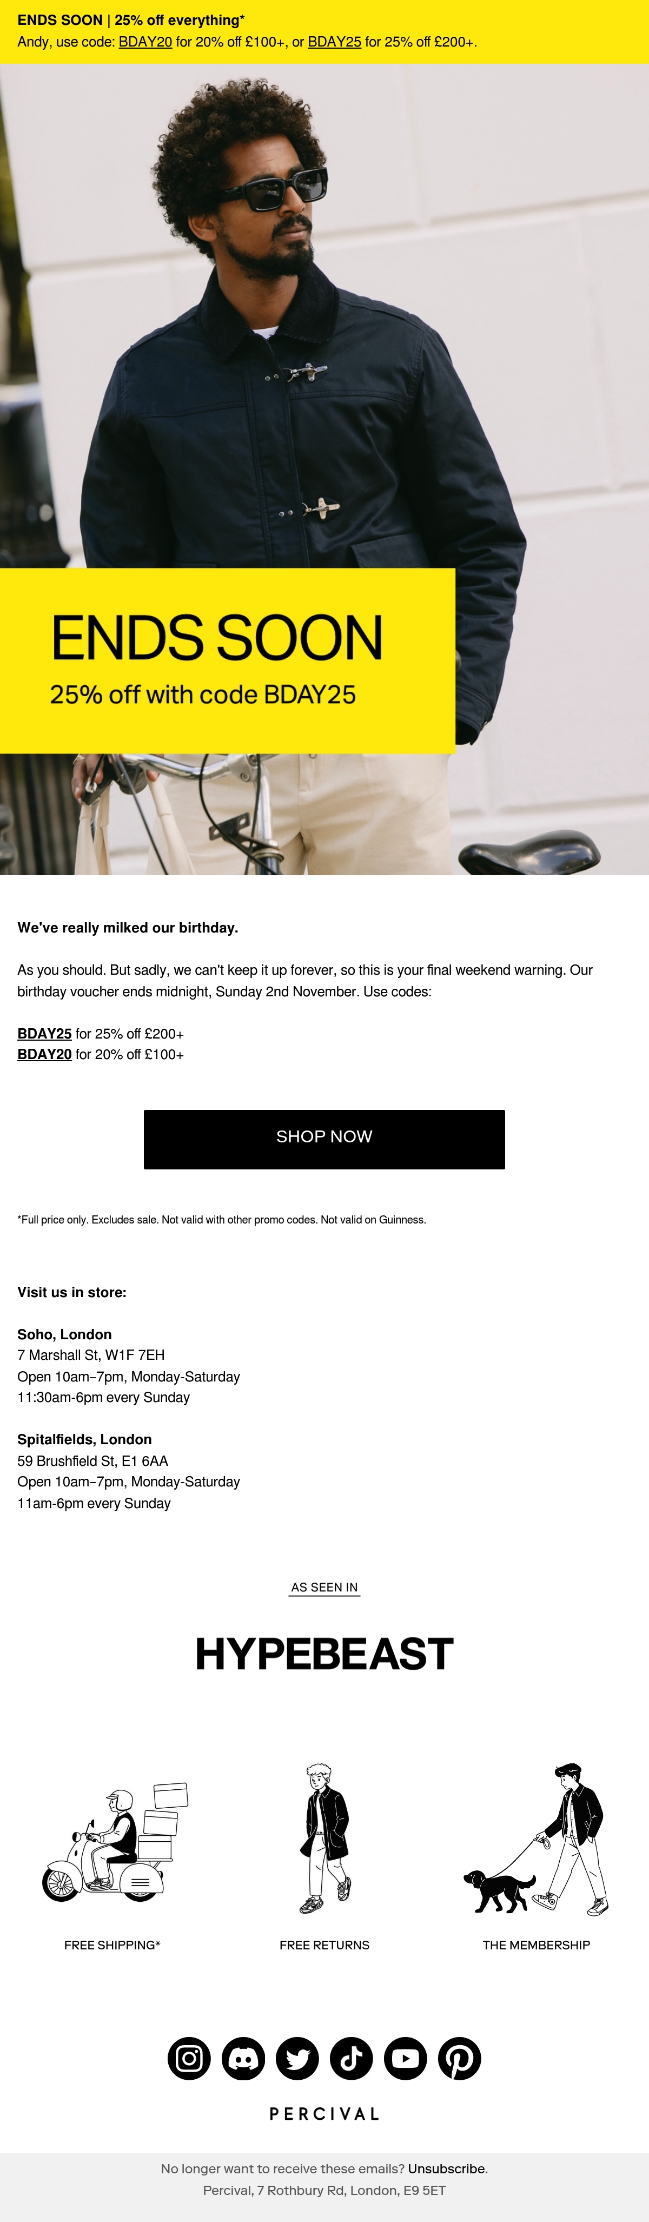The width and height of the screenshot is (649, 2222).
Task: Click the PERCIVAL footer logo
Action: pyautogui.click(x=325, y=2113)
